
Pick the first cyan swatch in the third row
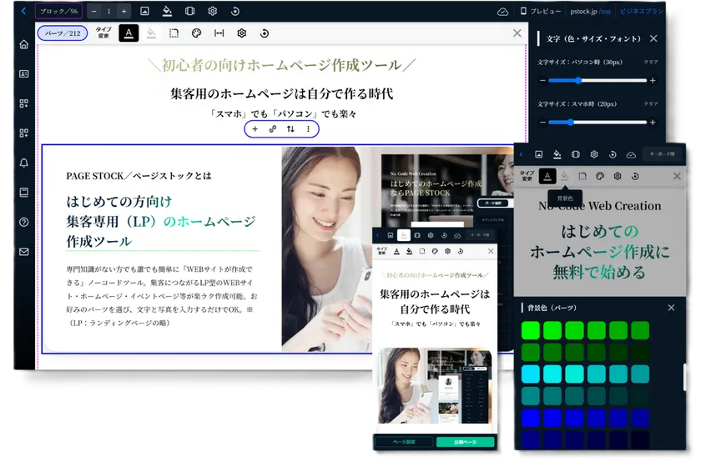530,374
